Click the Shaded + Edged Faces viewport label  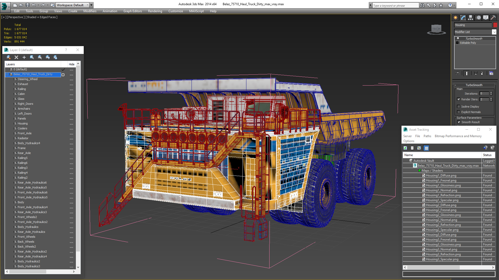(x=41, y=17)
